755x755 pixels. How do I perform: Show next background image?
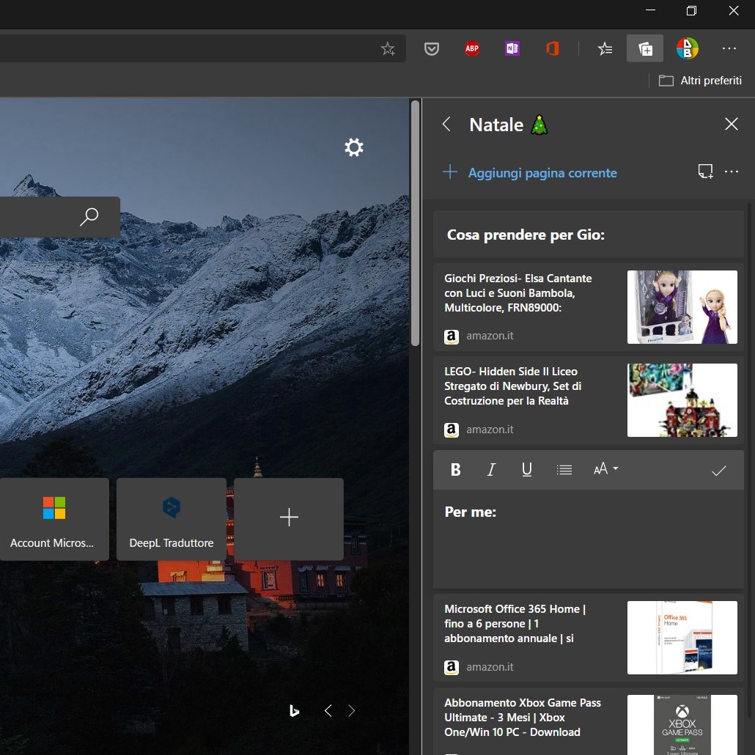point(352,711)
